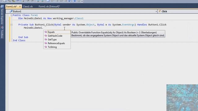
Task: Click the Toolbox tools icon
Action: (x=2, y=27)
